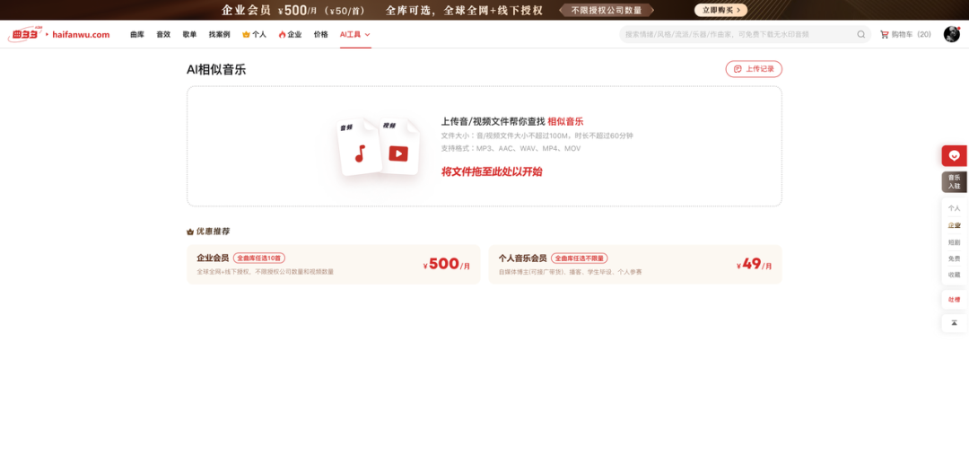This screenshot has width=969, height=464.
Task: Open the 价格 pricing page
Action: [320, 34]
